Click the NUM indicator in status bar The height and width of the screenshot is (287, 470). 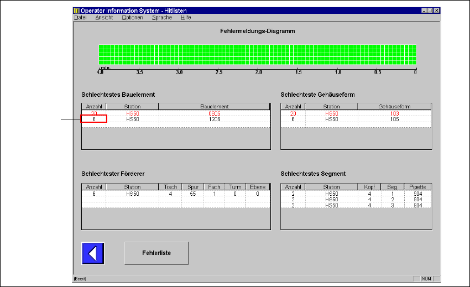click(x=426, y=280)
